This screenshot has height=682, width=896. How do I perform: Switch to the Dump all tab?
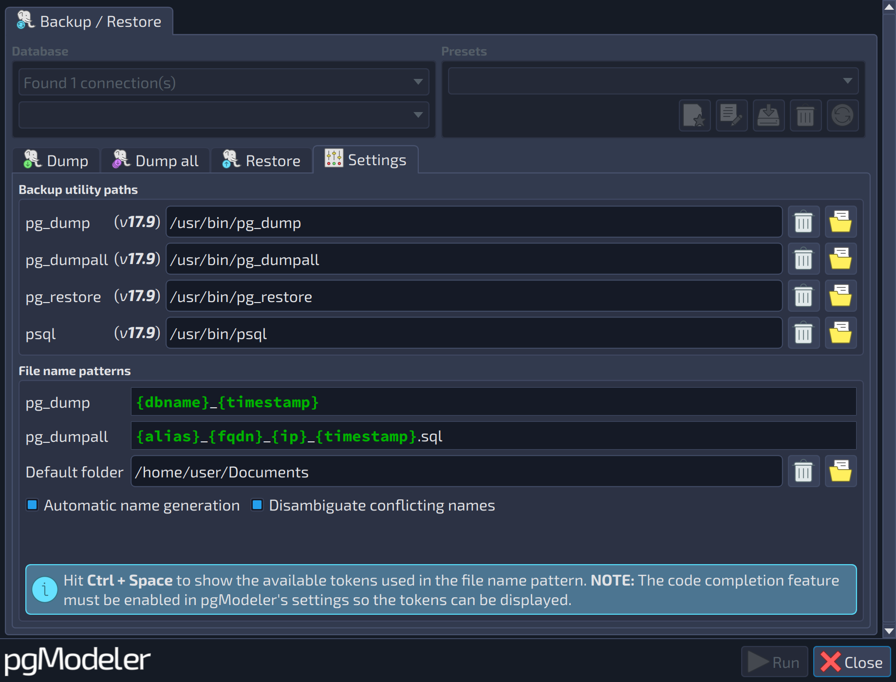click(x=155, y=161)
